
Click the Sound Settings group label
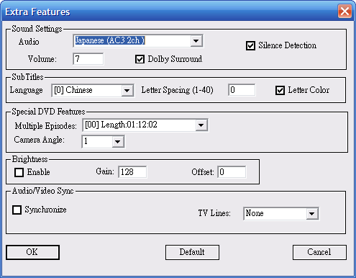(37, 29)
